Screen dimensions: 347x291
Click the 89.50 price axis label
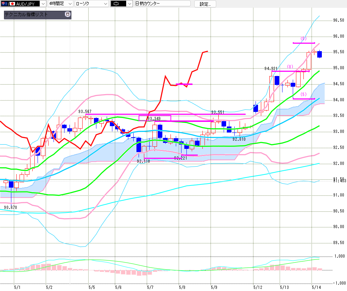tap(338, 243)
